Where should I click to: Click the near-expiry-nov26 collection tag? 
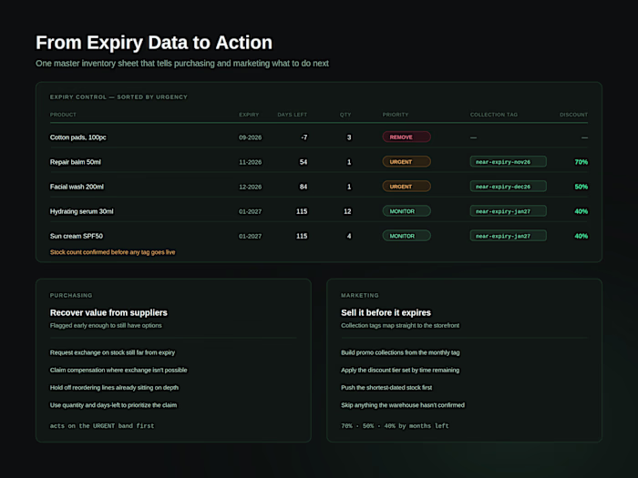coord(508,162)
